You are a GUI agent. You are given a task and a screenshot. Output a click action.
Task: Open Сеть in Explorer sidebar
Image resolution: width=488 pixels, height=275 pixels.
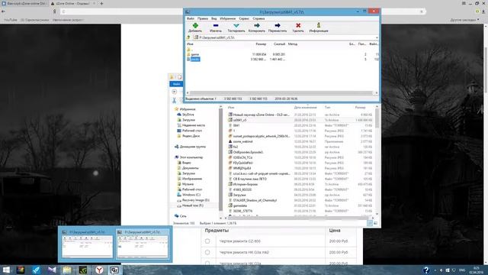[x=181, y=215]
